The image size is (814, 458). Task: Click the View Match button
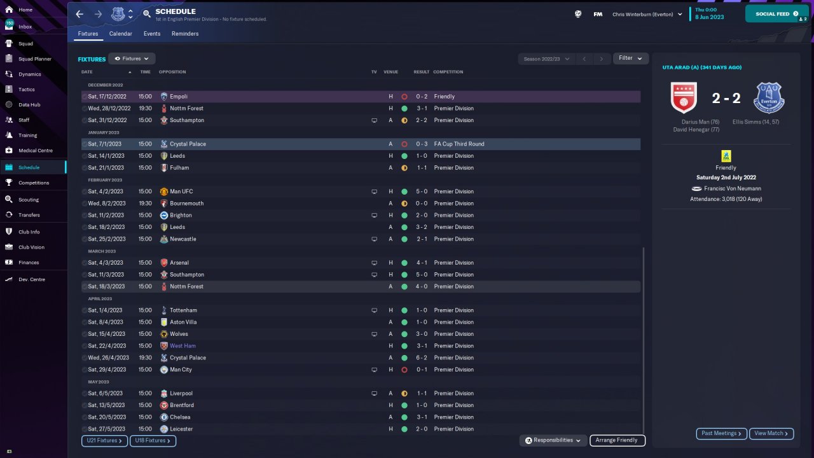pyautogui.click(x=771, y=434)
